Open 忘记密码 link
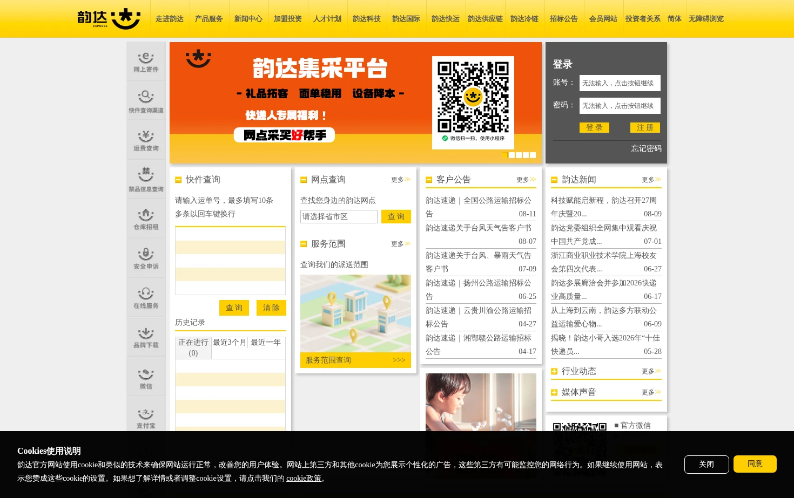This screenshot has width=794, height=498. point(647,149)
